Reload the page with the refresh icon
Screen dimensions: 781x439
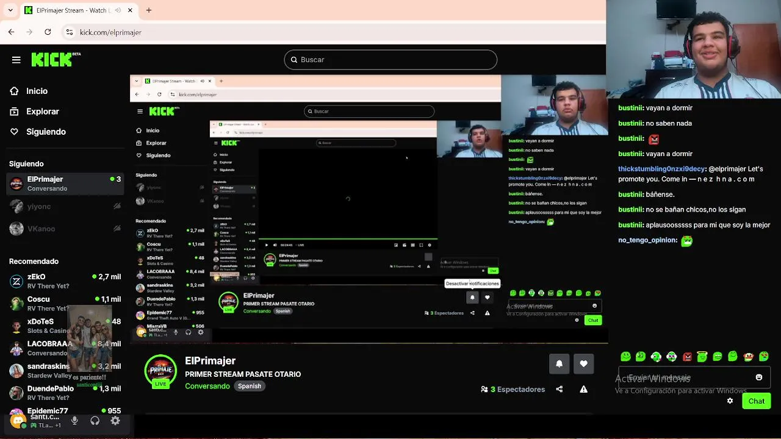click(48, 32)
